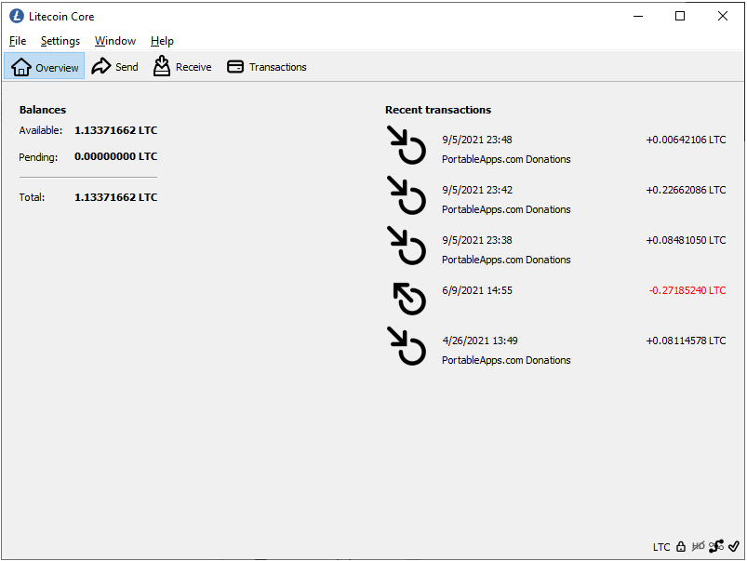The height and width of the screenshot is (561, 747).
Task: Click the Available label
Action: coord(41,130)
